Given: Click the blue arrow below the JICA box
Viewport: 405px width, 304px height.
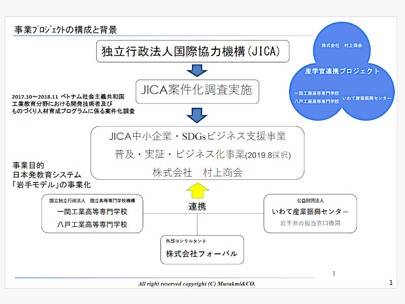Looking at the screenshot, I should coord(197,70).
